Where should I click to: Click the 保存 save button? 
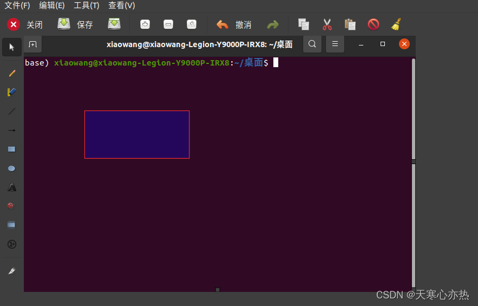pyautogui.click(x=75, y=24)
